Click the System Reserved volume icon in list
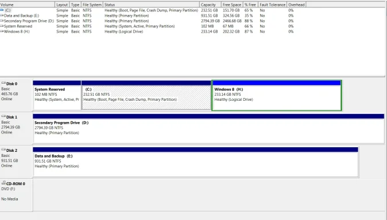Viewport: 387px width, 220px height. pos(2,26)
